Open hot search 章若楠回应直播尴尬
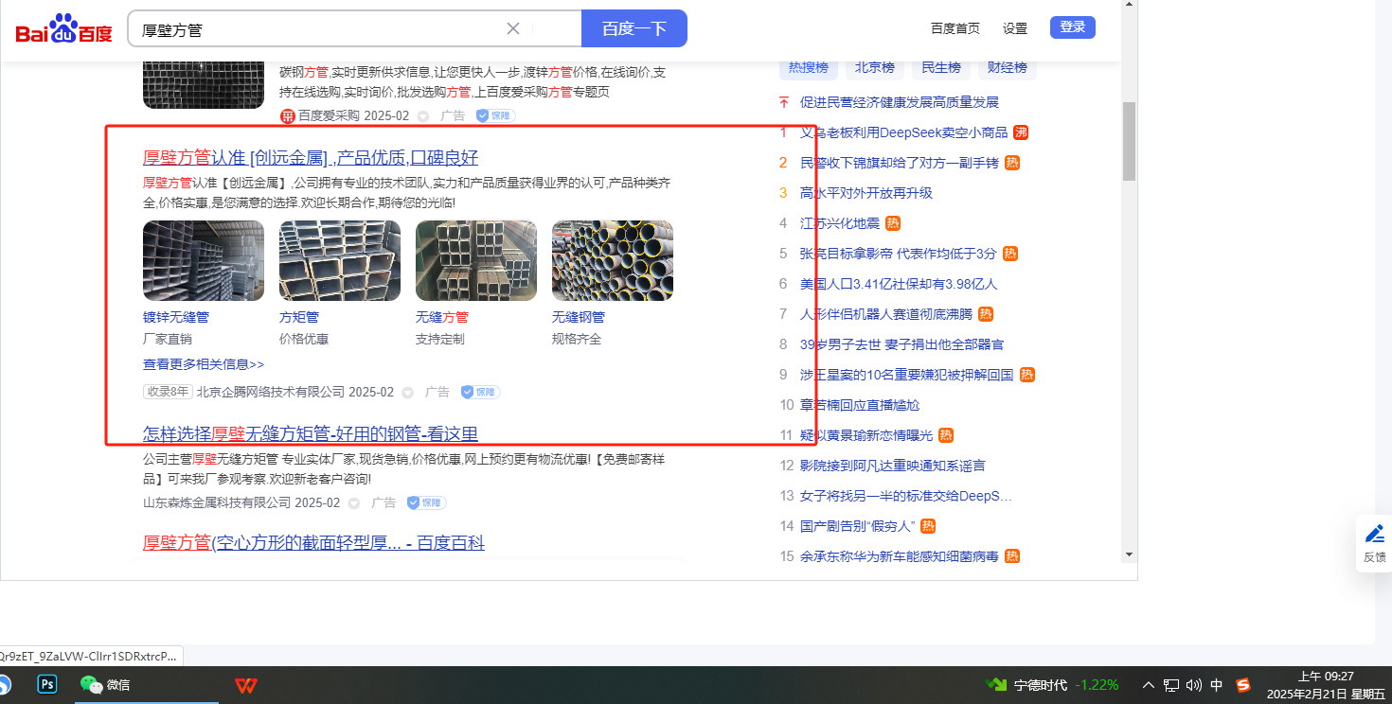 (x=860, y=405)
